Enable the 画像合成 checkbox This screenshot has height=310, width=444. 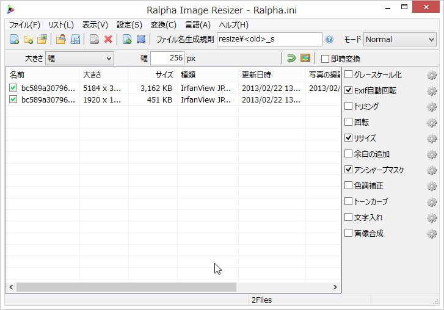click(348, 232)
